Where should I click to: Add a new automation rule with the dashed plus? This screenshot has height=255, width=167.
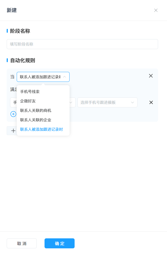pyautogui.click(x=13, y=131)
